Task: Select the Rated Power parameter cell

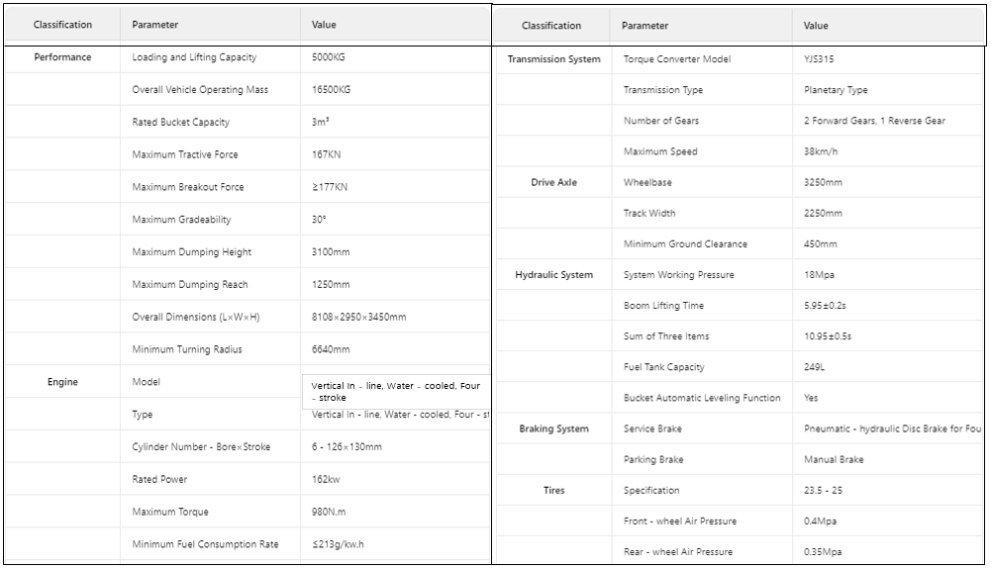Action: [159, 479]
